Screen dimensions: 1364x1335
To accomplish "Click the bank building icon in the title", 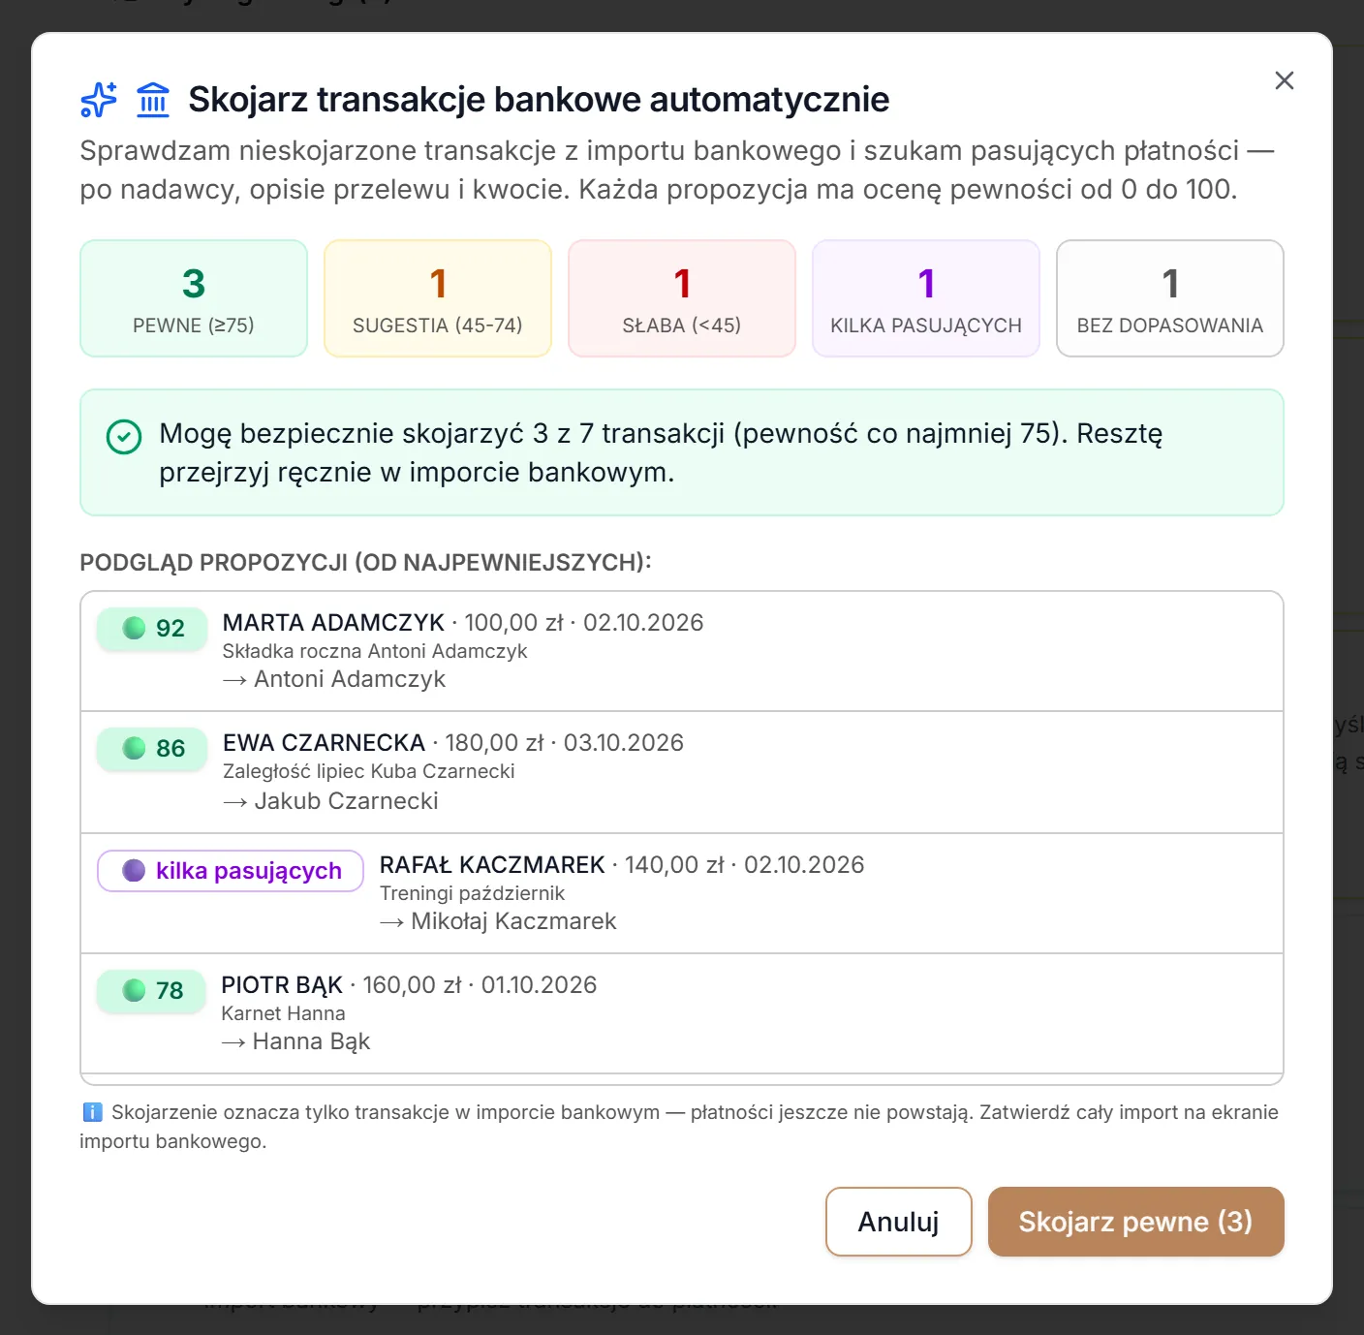I will pyautogui.click(x=153, y=100).
